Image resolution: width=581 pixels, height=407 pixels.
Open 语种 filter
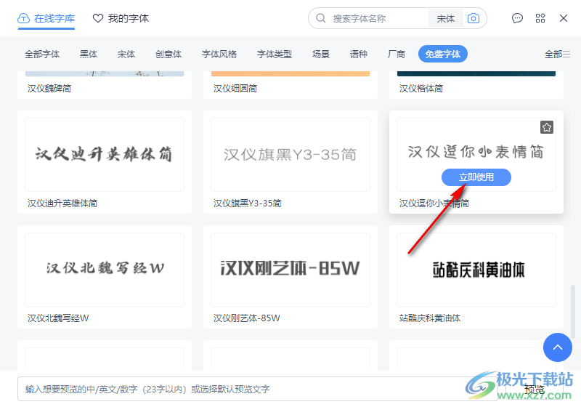pos(359,54)
